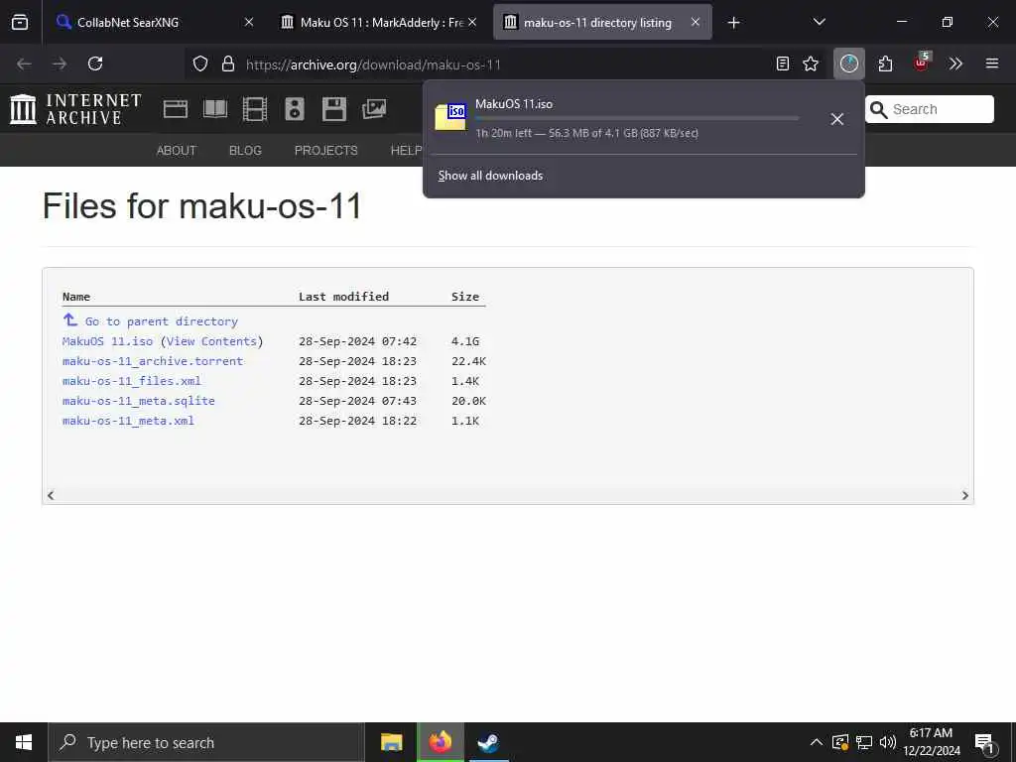Open Firefox View tab overview icon
This screenshot has height=762, width=1016.
pos(20,22)
